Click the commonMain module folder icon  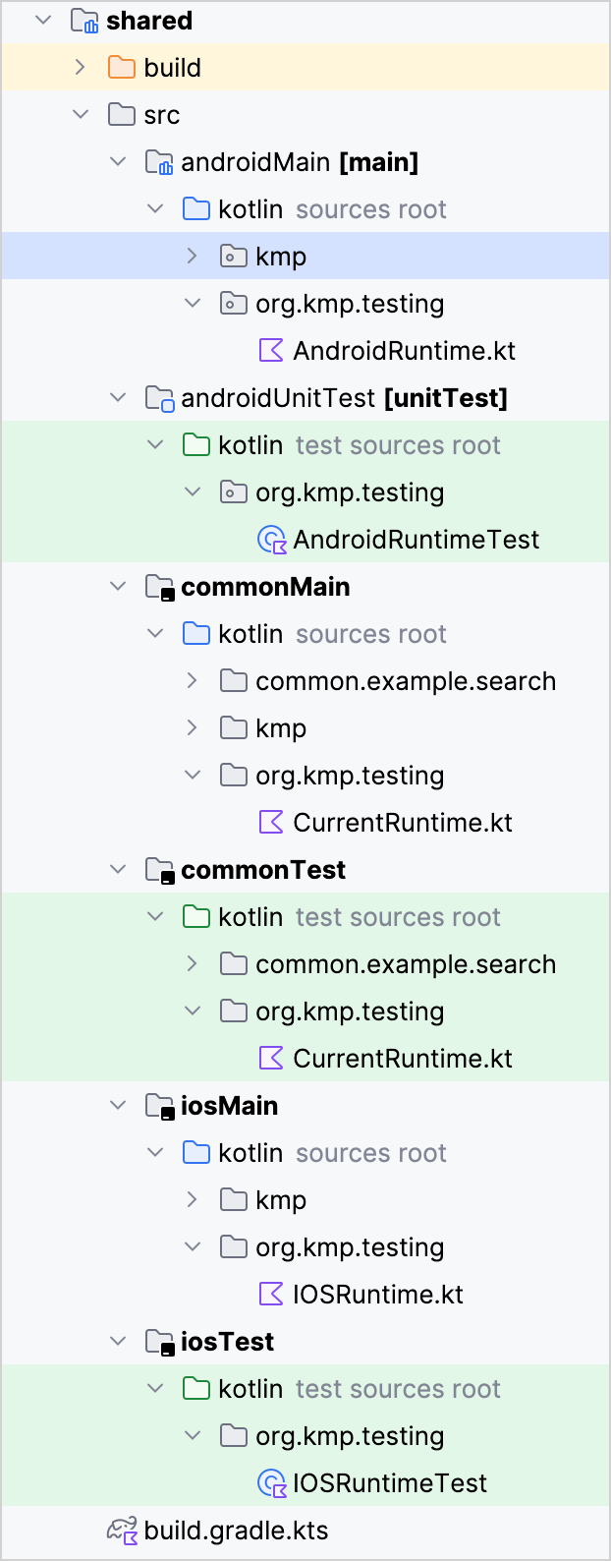[x=159, y=587]
